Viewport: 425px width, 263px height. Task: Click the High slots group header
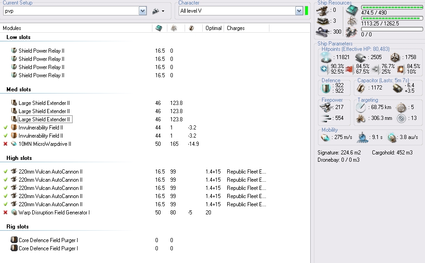click(19, 158)
